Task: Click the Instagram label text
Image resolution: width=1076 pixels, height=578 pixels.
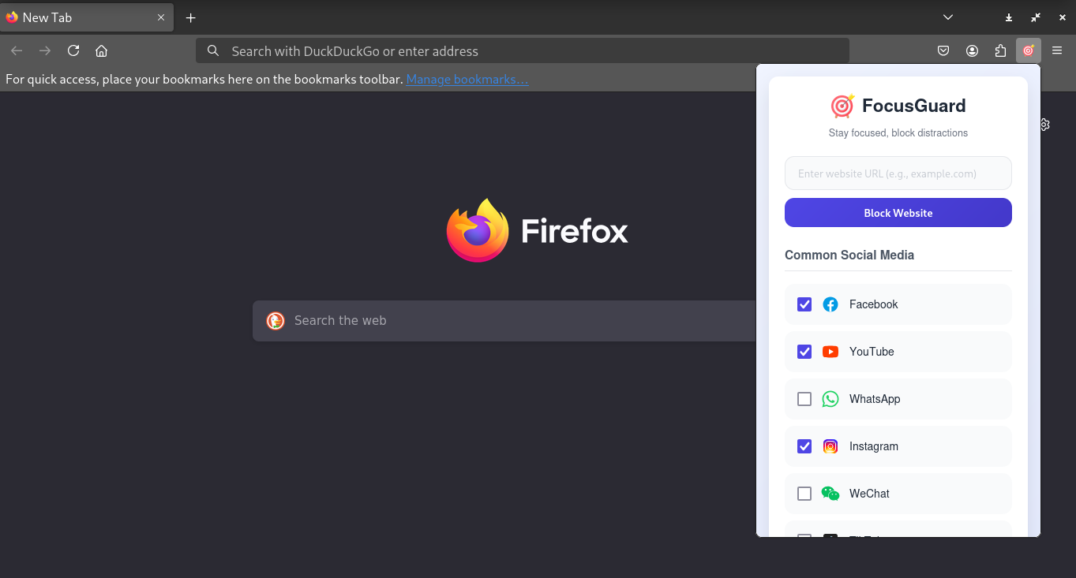Action: 874,446
